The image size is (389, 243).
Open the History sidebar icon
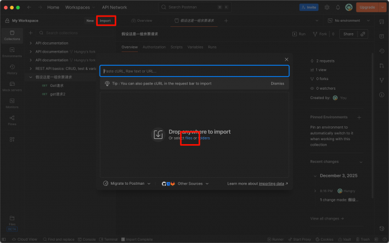coord(12,69)
